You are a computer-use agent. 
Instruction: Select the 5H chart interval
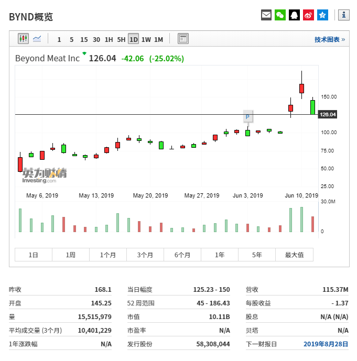121,40
